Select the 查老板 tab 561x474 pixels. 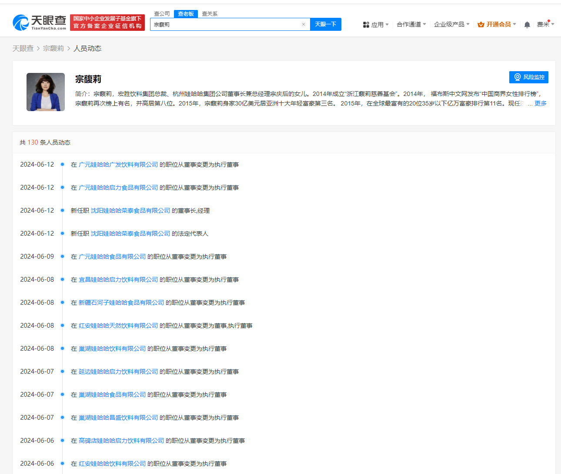[x=186, y=13]
